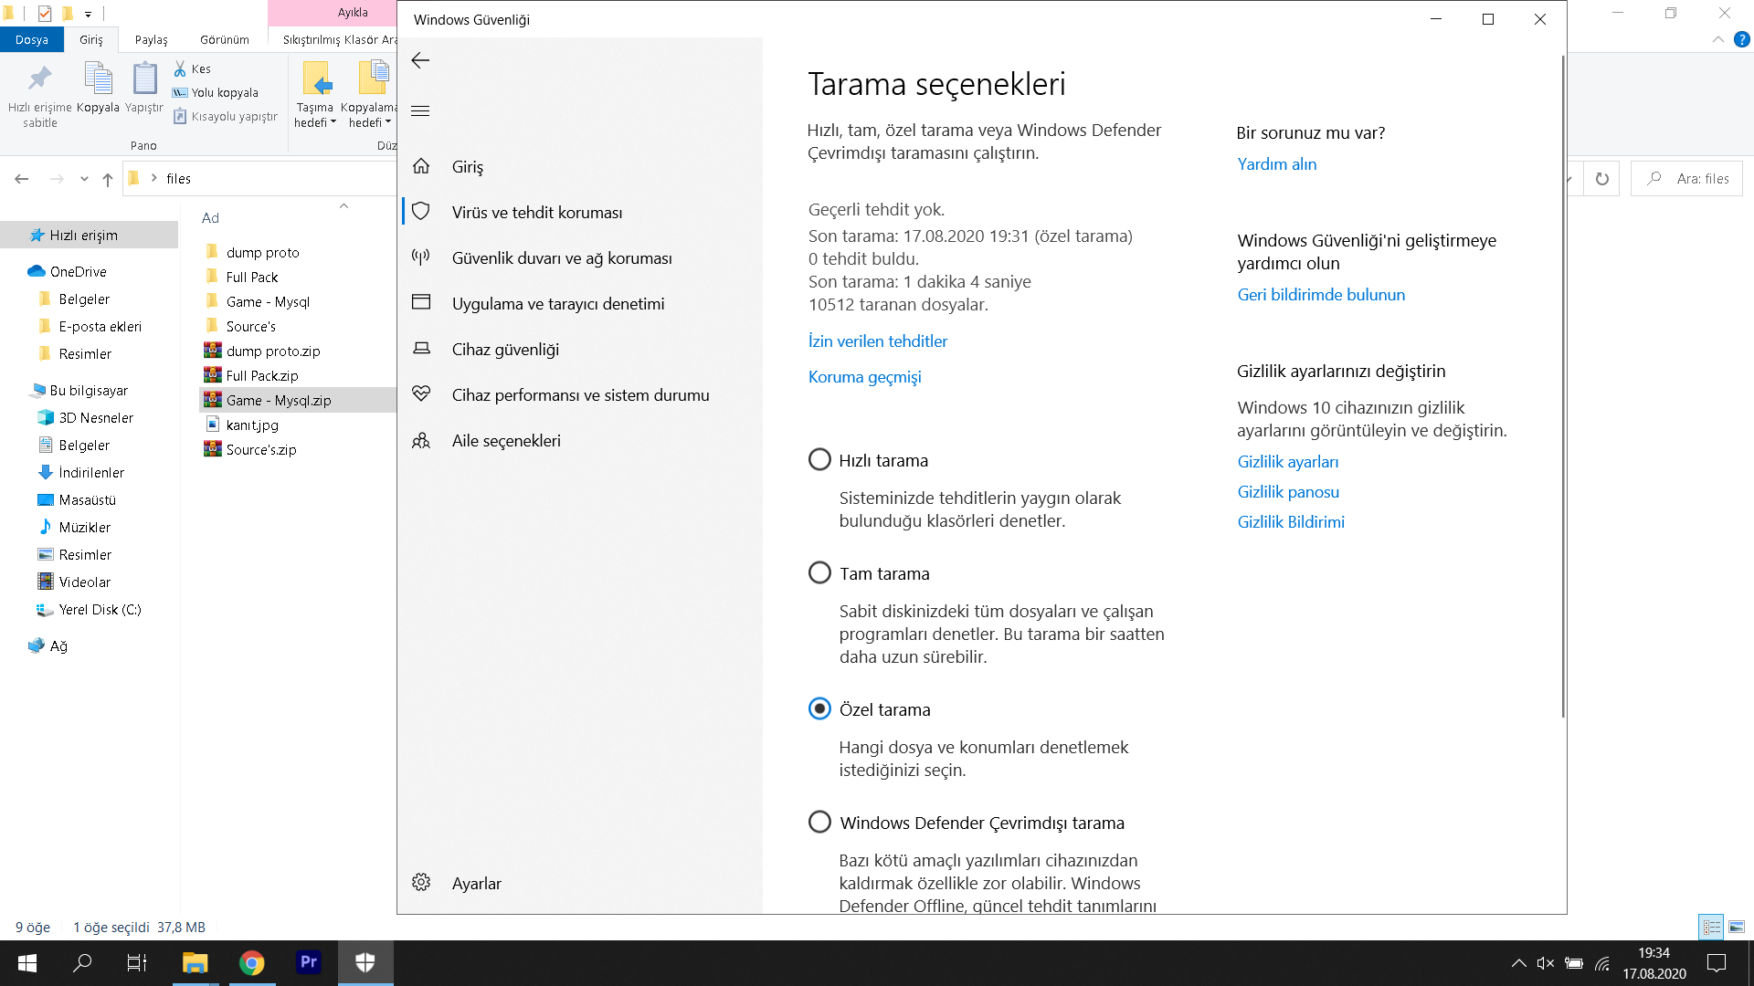
Task: Click the breadcrumb chevron before files
Action: (153, 178)
